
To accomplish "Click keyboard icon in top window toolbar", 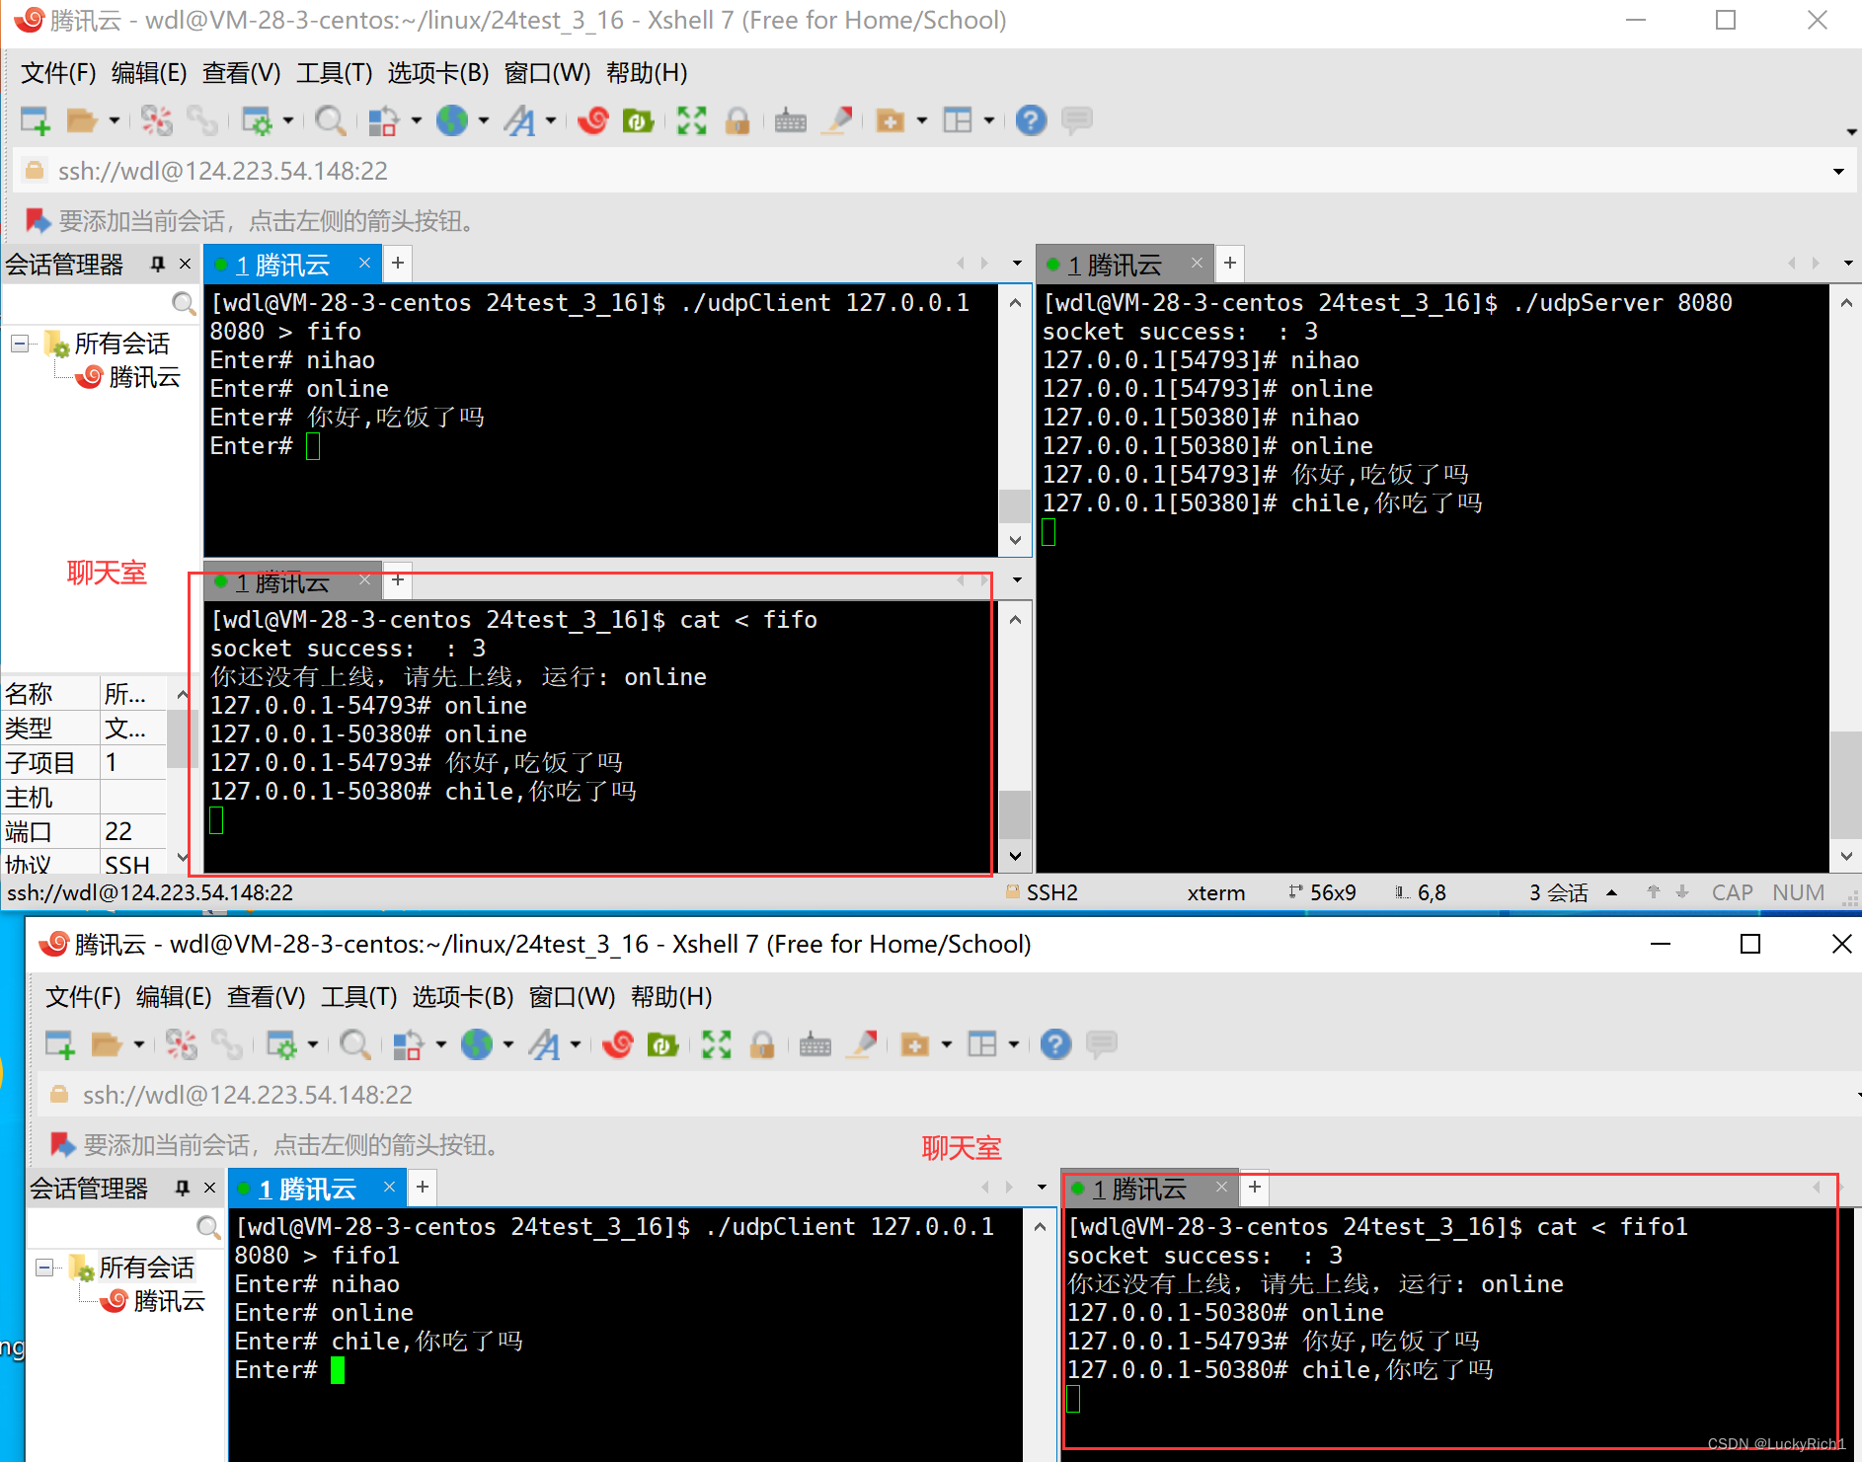I will [x=790, y=120].
